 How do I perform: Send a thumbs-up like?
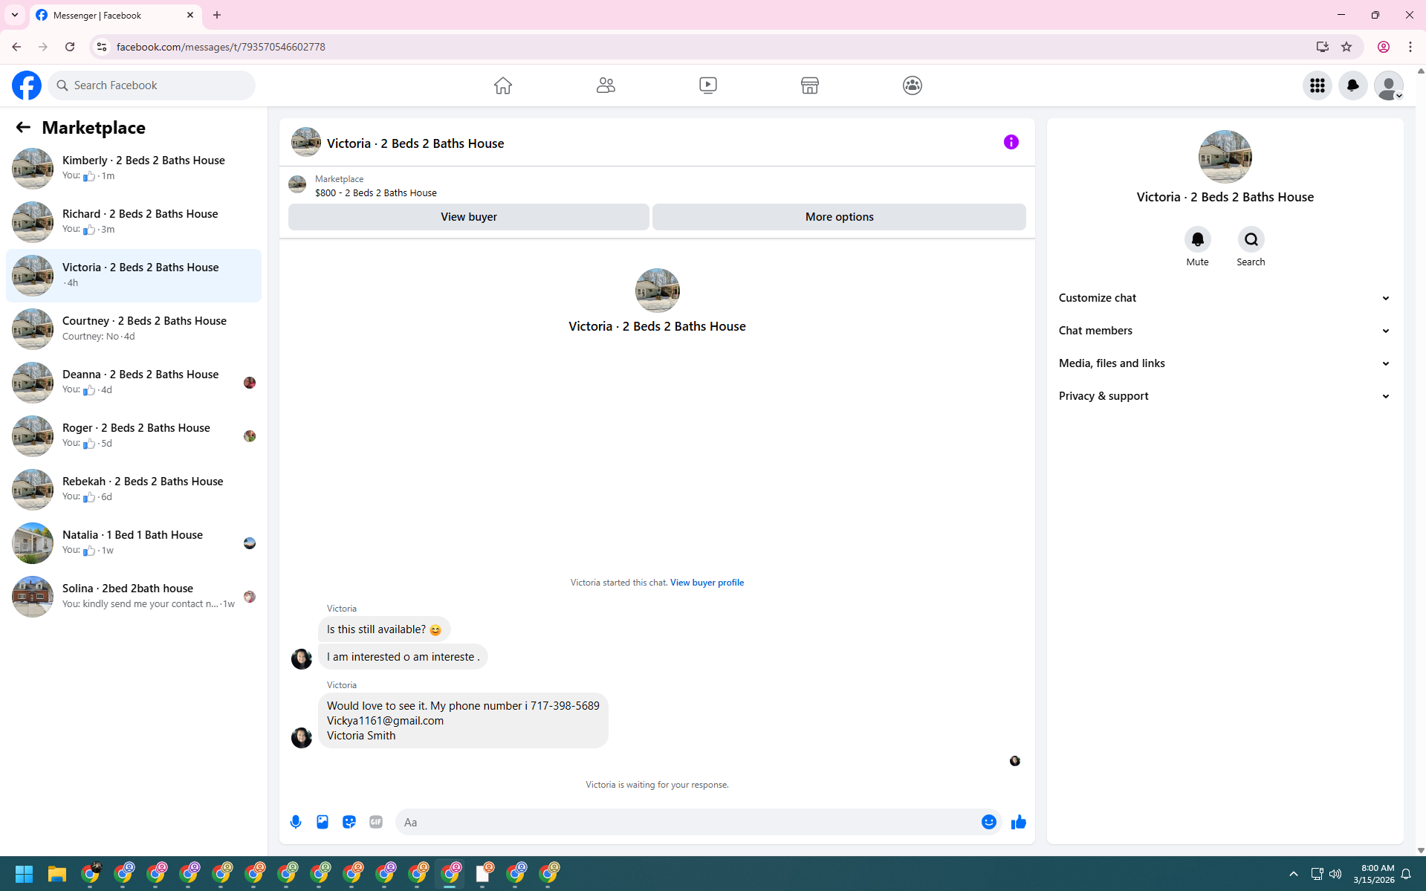coord(1019,822)
